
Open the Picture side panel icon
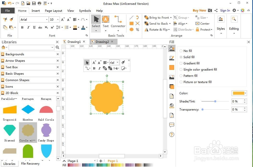pyautogui.click(x=172, y=77)
